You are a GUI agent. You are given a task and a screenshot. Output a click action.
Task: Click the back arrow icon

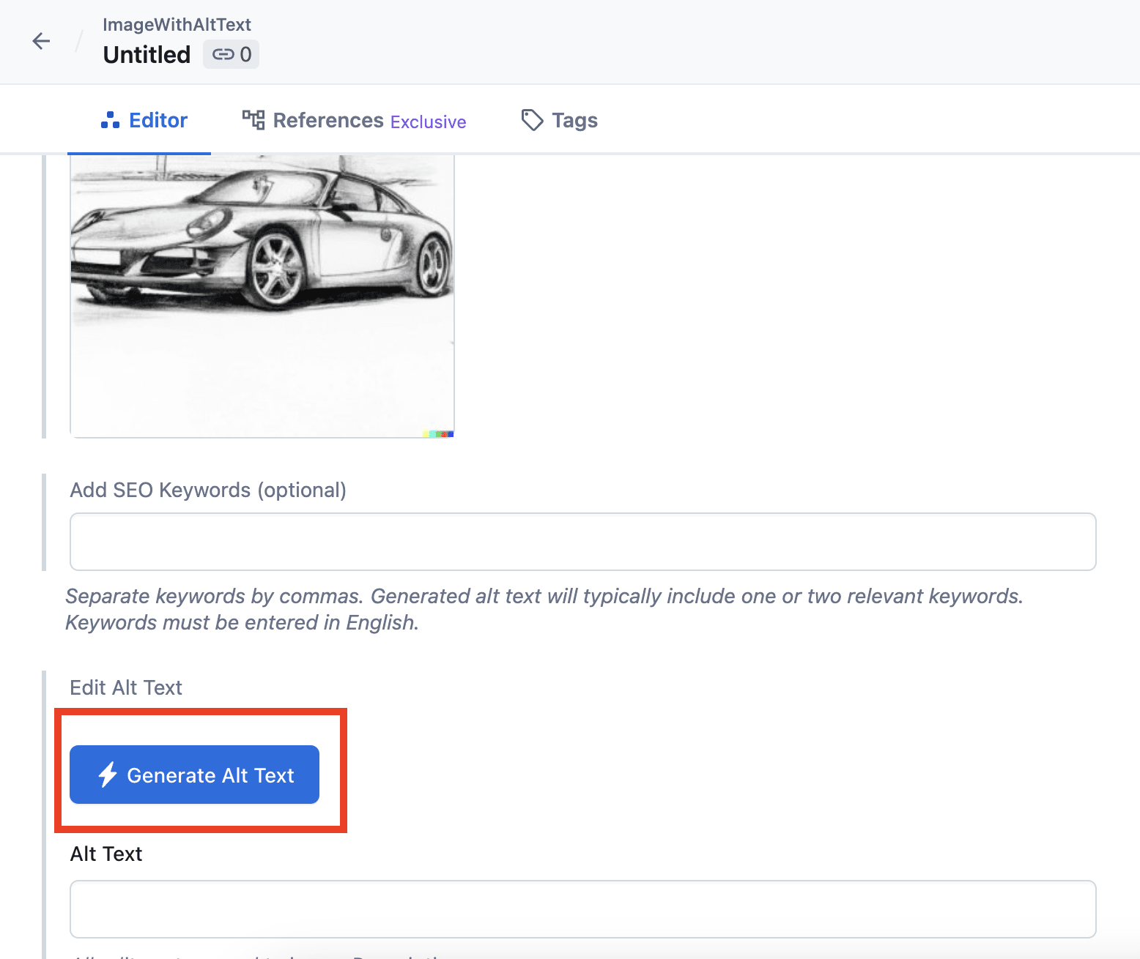tap(42, 41)
